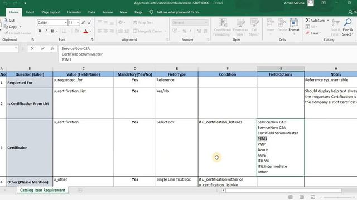Click horizontal scrollbar left arrow
Image resolution: width=357 pixels, height=200 pixels.
click(x=224, y=191)
